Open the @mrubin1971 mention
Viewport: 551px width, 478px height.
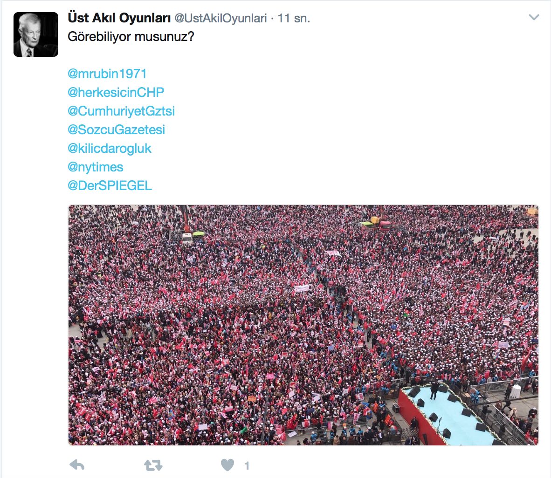107,74
